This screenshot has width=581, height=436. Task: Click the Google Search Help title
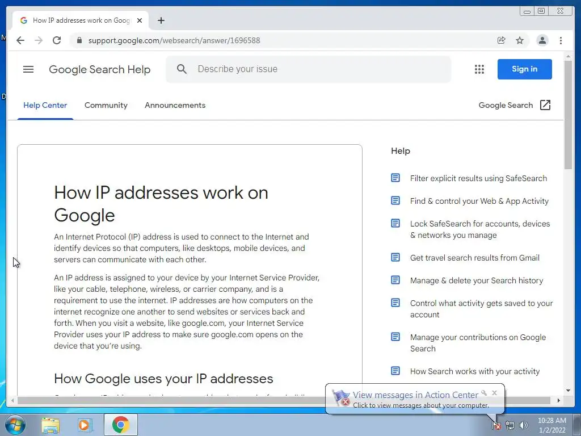(x=100, y=69)
